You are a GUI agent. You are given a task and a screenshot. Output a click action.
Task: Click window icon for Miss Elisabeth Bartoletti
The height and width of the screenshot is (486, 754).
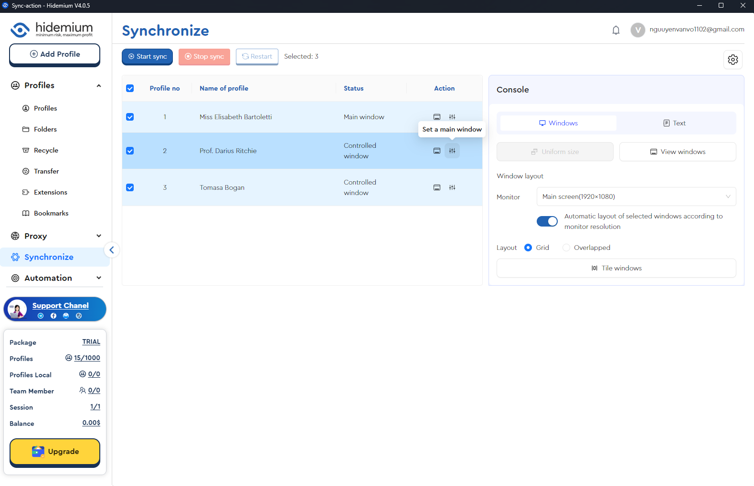tap(436, 117)
